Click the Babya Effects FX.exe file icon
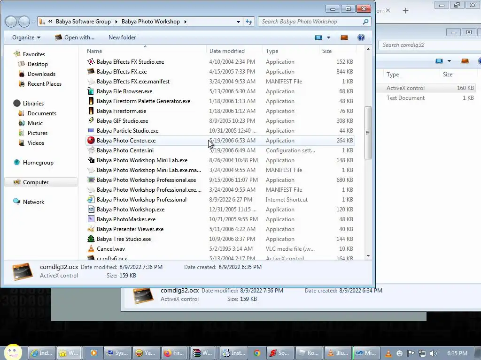 (91, 72)
